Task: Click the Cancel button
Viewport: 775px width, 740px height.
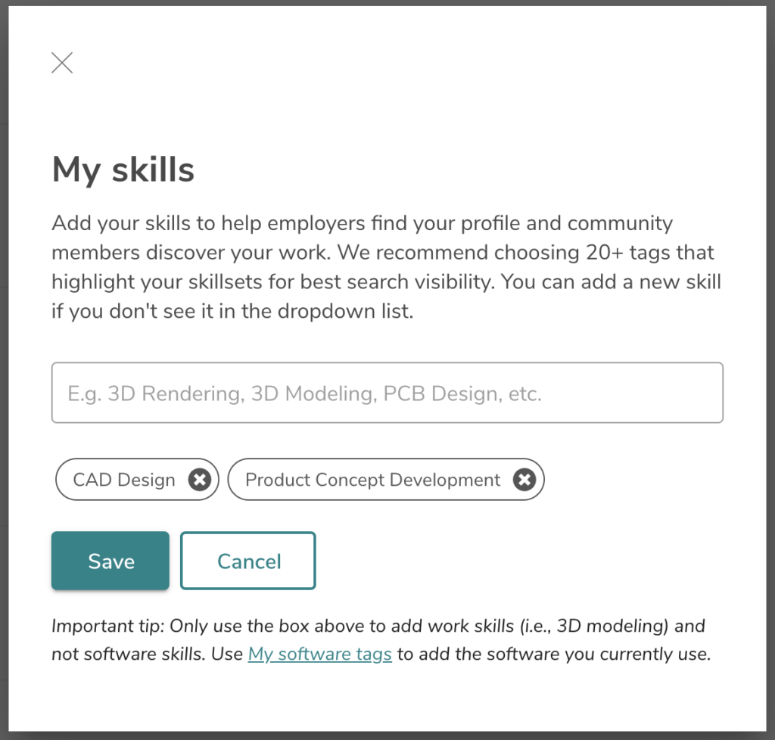Action: click(248, 561)
